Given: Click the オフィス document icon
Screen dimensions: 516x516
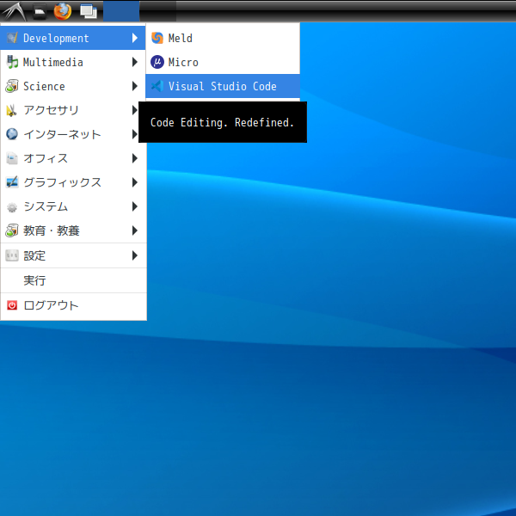Looking at the screenshot, I should 12,158.
